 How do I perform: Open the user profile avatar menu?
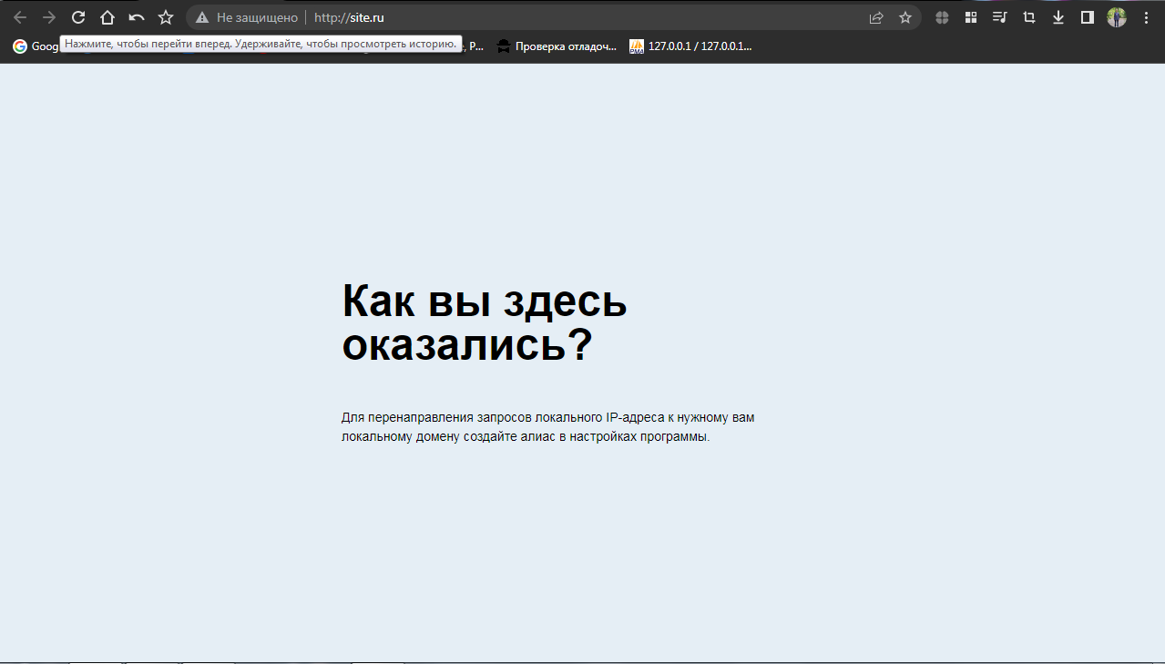pyautogui.click(x=1117, y=17)
